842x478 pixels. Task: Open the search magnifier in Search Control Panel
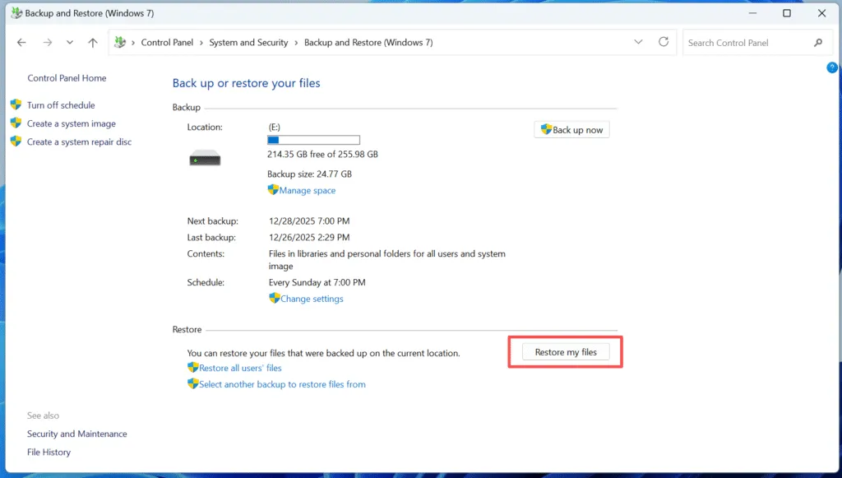[x=818, y=42]
